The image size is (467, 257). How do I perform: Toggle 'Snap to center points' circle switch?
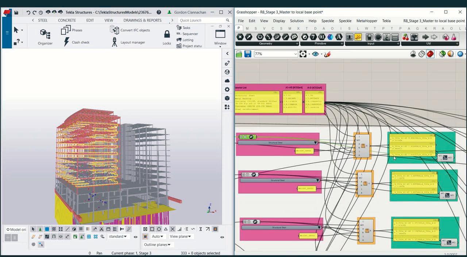click(x=159, y=229)
